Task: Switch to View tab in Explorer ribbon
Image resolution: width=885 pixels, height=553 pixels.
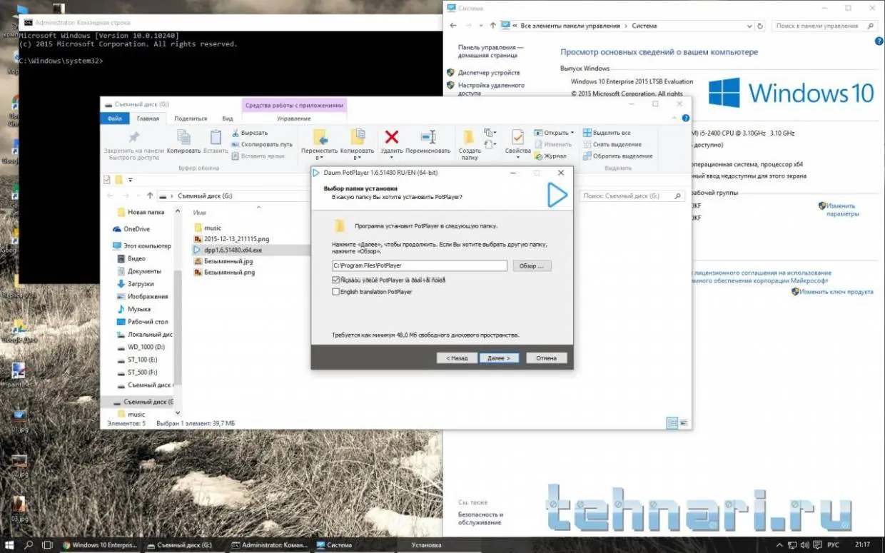Action: click(x=227, y=118)
